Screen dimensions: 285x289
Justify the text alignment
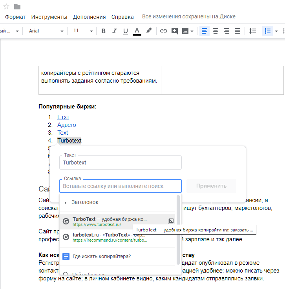(238, 31)
